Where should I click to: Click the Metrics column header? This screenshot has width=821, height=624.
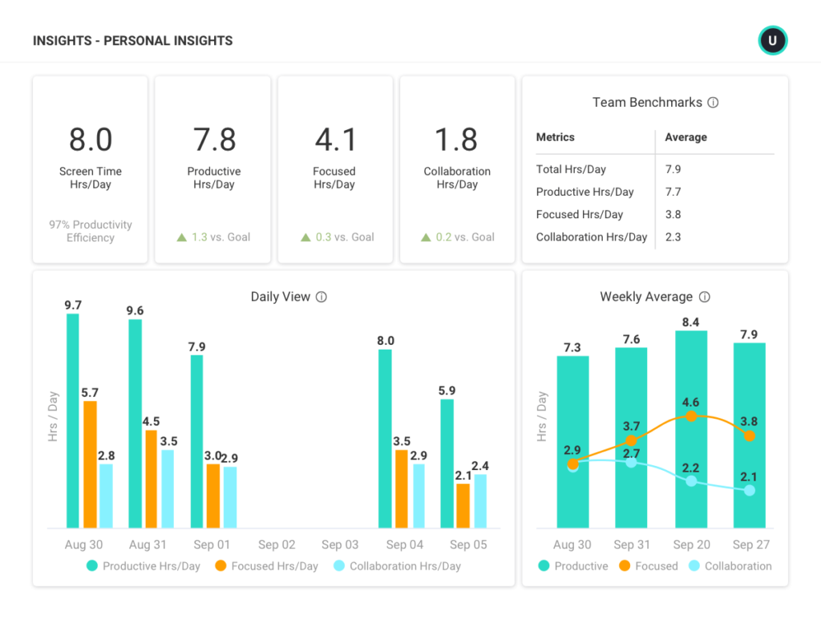(554, 137)
